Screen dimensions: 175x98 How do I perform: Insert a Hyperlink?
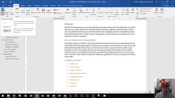[x=80, y=11]
